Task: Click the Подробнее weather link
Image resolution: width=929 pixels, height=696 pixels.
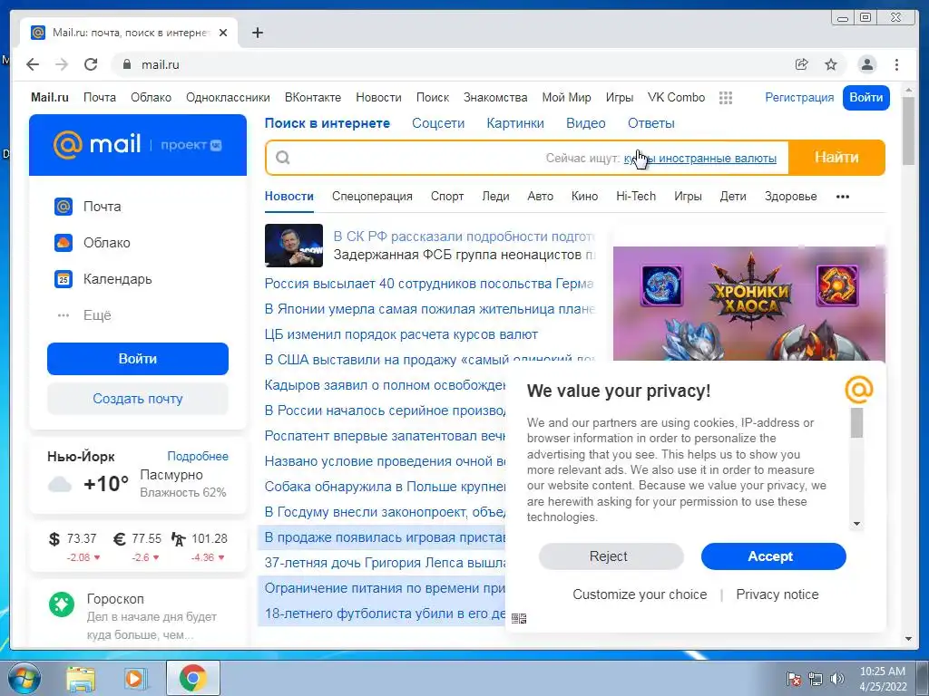Action: pyautogui.click(x=197, y=457)
